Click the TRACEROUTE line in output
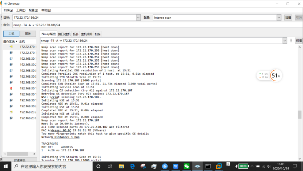Viewport: 303px width, 171px height. [50, 144]
